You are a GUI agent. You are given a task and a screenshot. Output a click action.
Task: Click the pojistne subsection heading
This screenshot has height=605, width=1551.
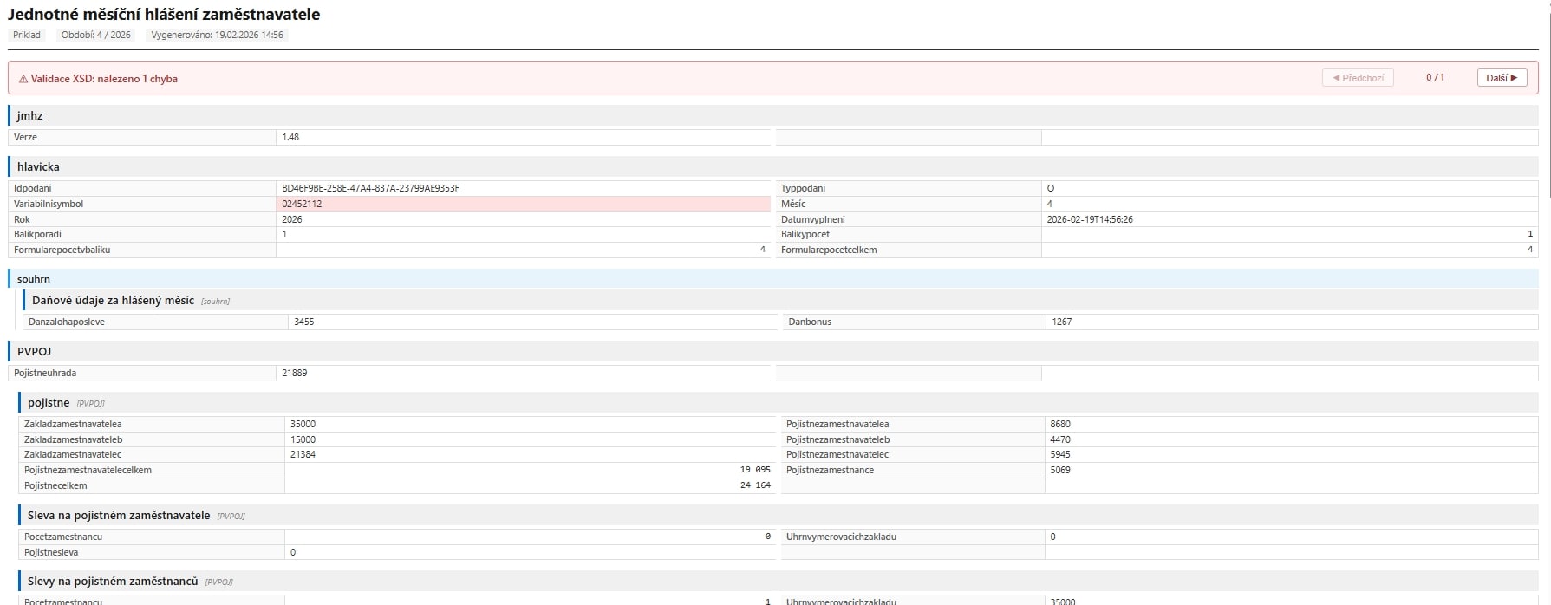49,402
